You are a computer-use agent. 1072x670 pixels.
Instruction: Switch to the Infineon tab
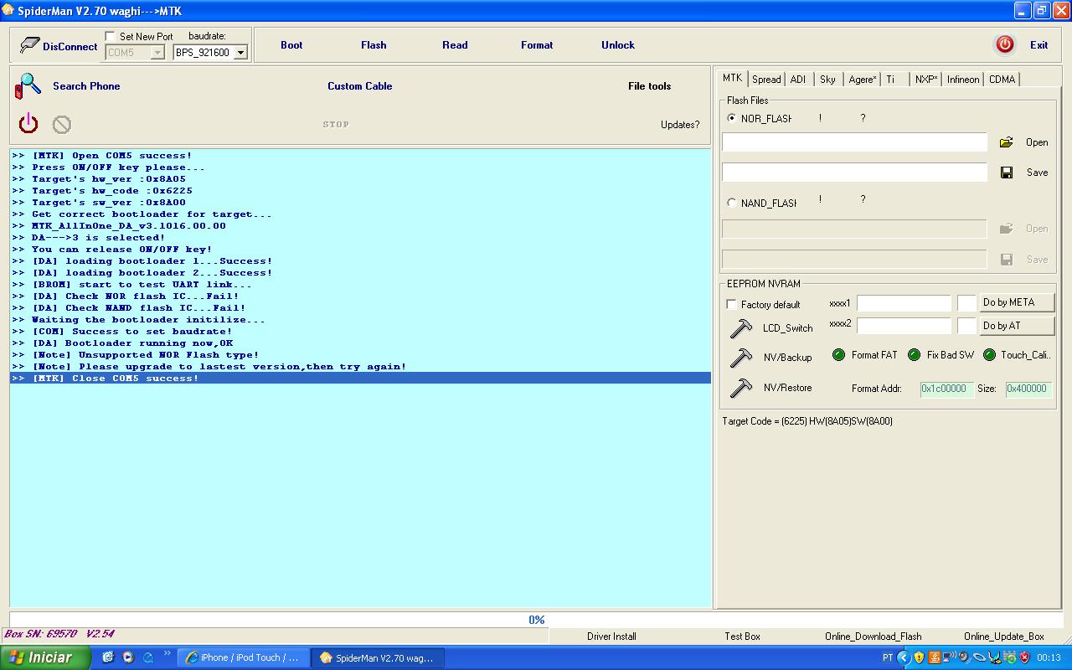tap(963, 80)
